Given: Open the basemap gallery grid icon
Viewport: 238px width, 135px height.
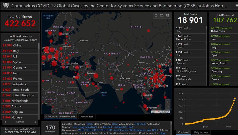Looking at the screenshot, I should [167, 16].
